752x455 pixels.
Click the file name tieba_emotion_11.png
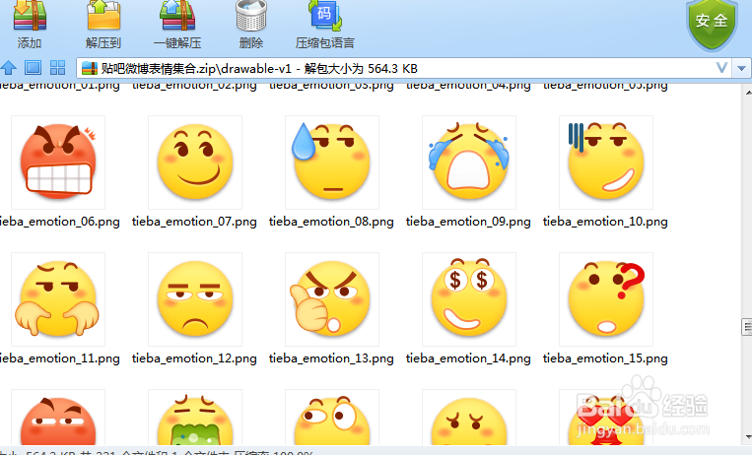59,358
